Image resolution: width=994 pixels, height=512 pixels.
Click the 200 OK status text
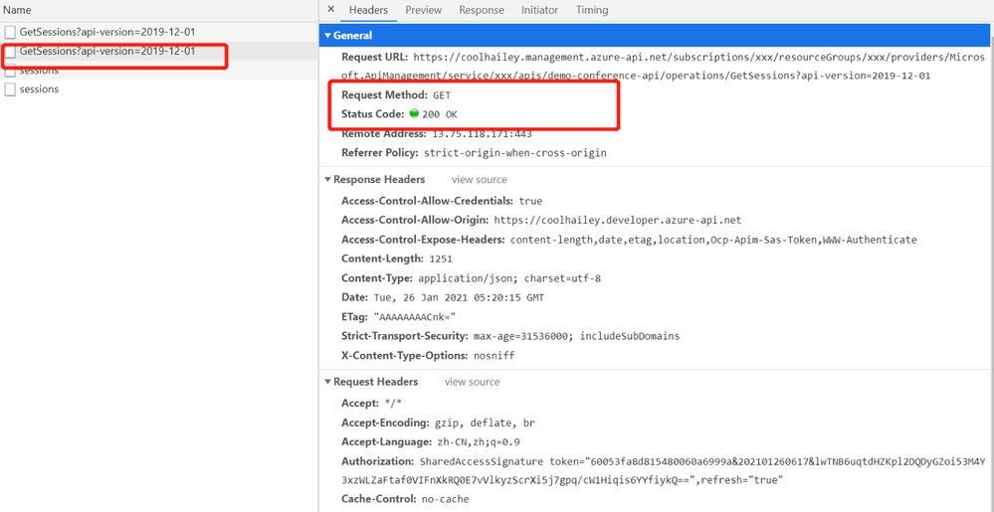(440, 114)
